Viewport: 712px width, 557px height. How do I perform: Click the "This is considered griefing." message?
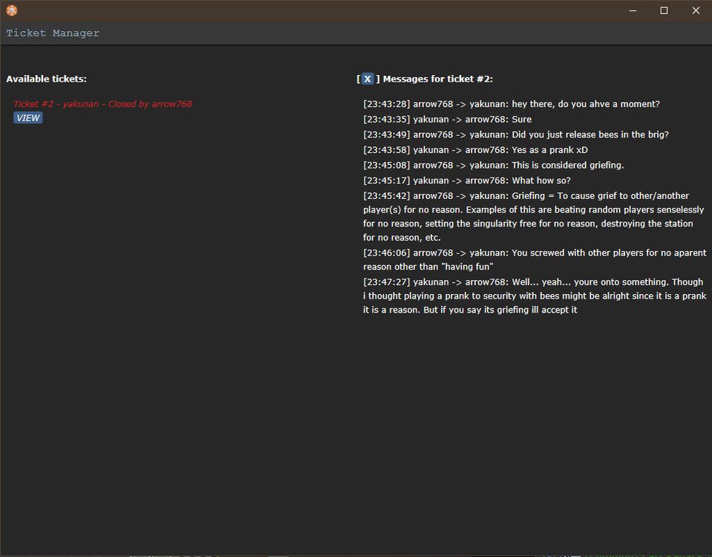point(494,166)
